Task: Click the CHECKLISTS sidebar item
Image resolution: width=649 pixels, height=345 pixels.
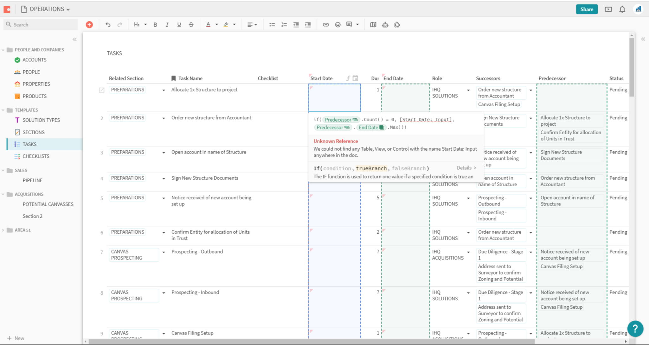Action: (36, 156)
